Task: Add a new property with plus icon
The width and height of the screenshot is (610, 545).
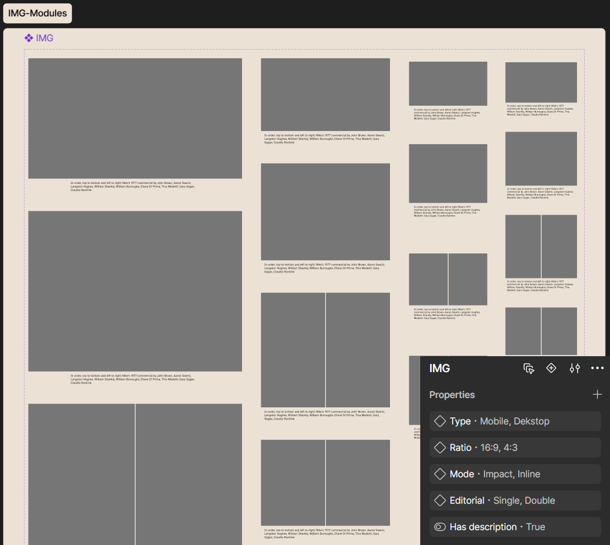Action: tap(597, 395)
